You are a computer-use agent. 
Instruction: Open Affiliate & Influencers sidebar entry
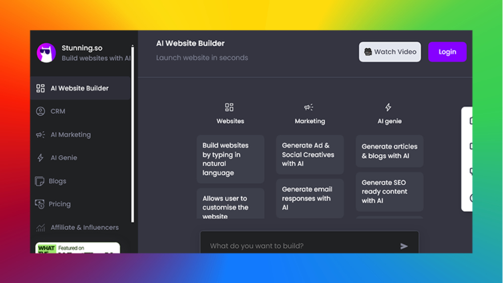click(x=80, y=227)
